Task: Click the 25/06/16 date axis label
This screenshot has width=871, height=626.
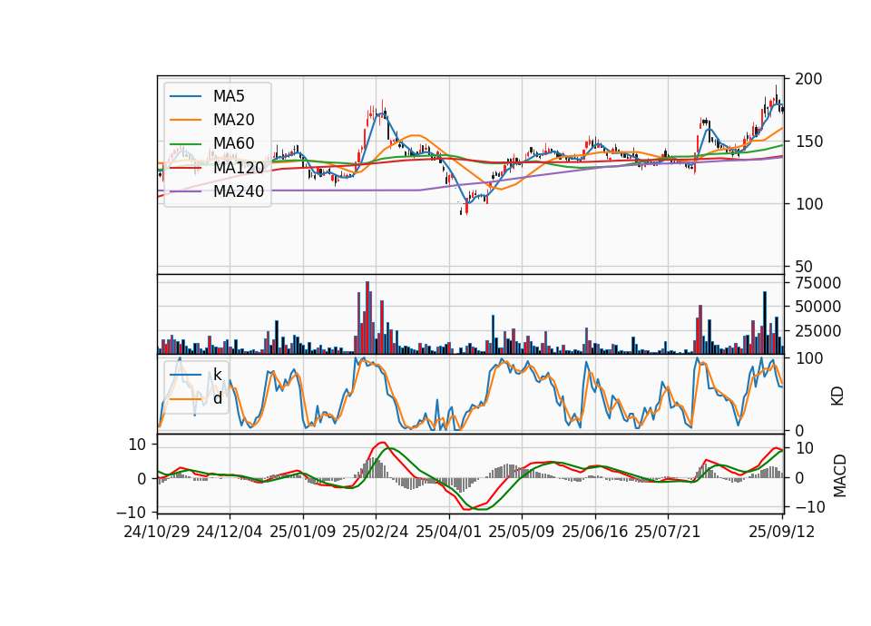Action: point(595,532)
